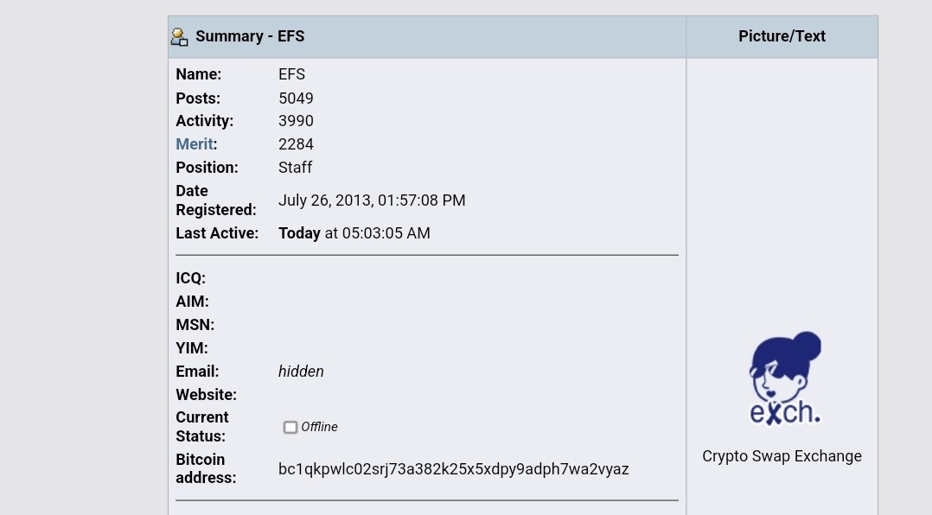Click the Offline status text
This screenshot has width=932, height=515.
(319, 427)
